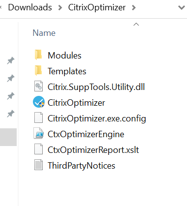
Task: Click the CitrixOptimizer.exe.config blank file icon
Action: (x=38, y=118)
